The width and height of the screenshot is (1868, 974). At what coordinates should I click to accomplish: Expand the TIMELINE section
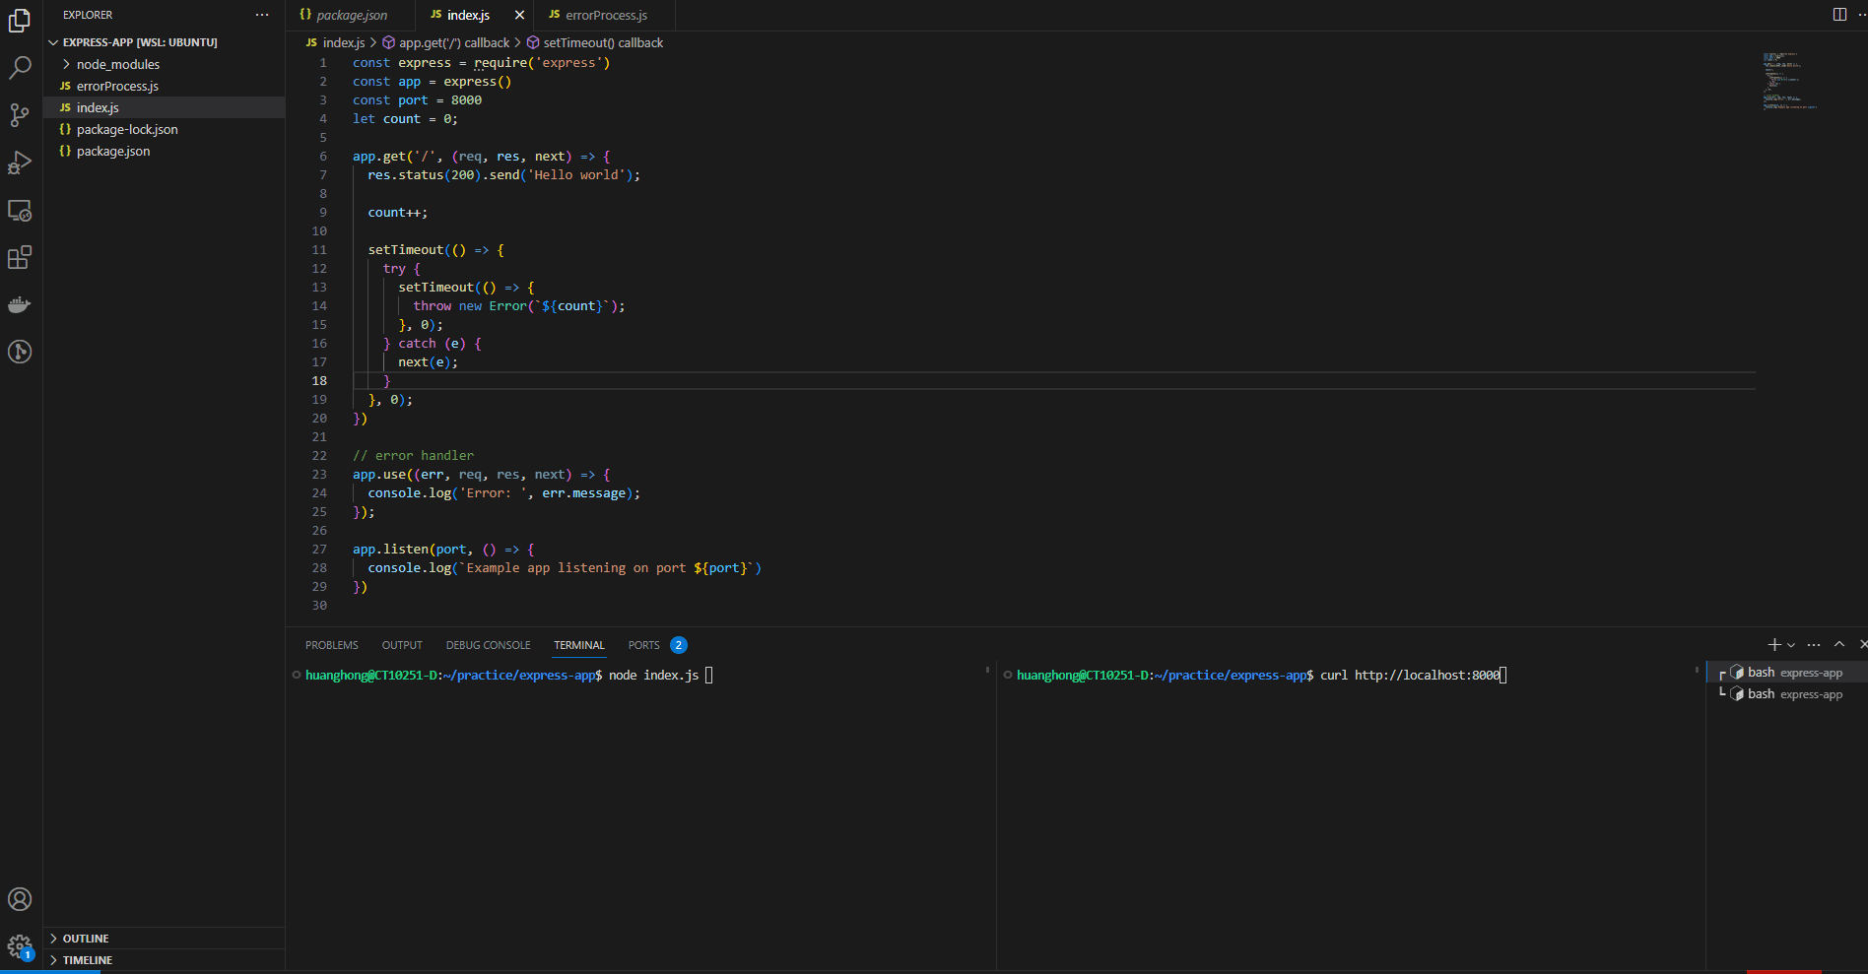click(85, 959)
